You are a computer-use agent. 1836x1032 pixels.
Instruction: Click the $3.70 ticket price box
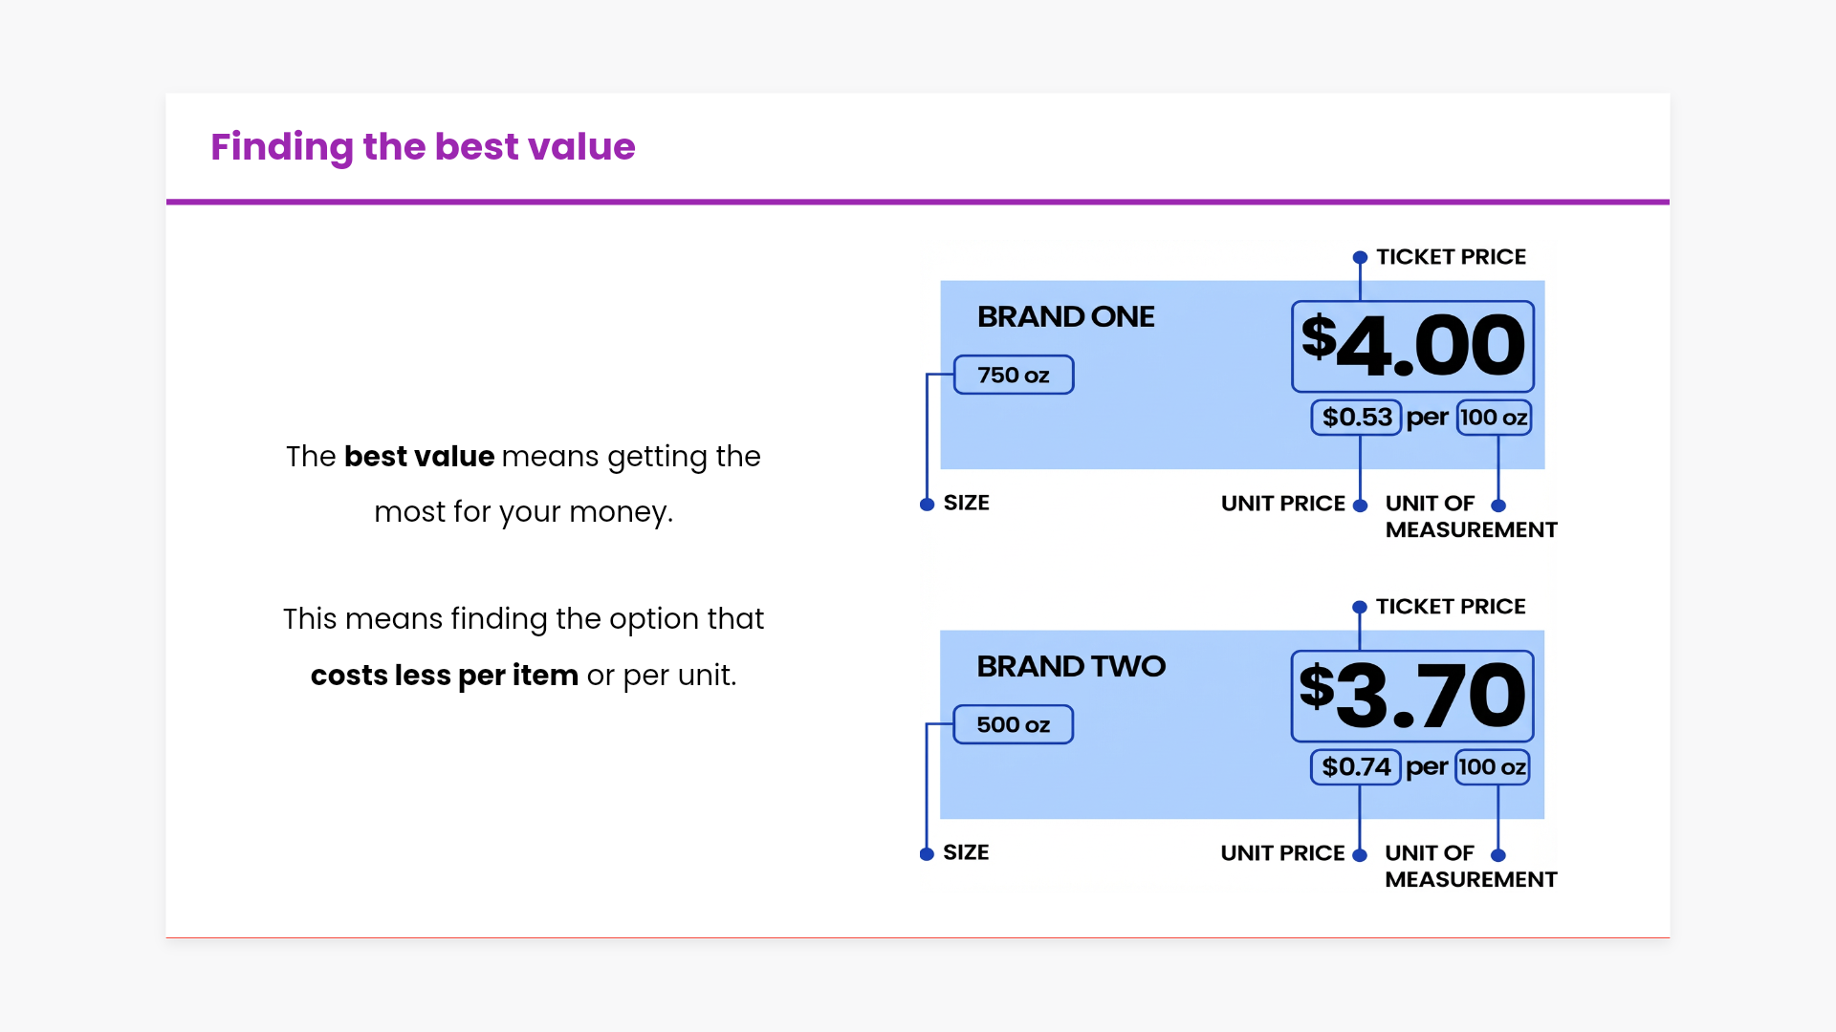[1411, 696]
